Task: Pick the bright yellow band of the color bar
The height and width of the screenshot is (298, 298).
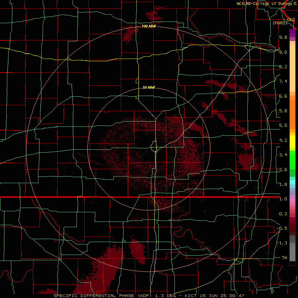Action: [x=292, y=142]
